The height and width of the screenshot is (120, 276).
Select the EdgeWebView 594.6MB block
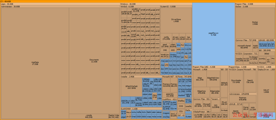(213, 79)
